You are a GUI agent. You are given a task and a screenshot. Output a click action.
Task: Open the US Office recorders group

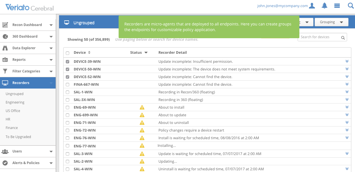13,111
